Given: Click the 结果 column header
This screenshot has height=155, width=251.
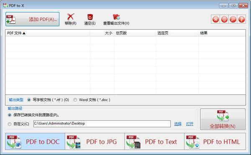Looking at the screenshot, I should click(x=222, y=33).
